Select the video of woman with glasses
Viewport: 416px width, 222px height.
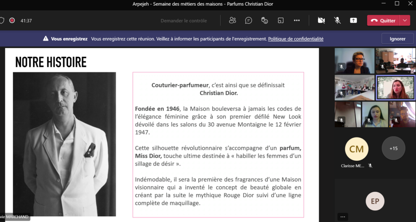click(354, 61)
